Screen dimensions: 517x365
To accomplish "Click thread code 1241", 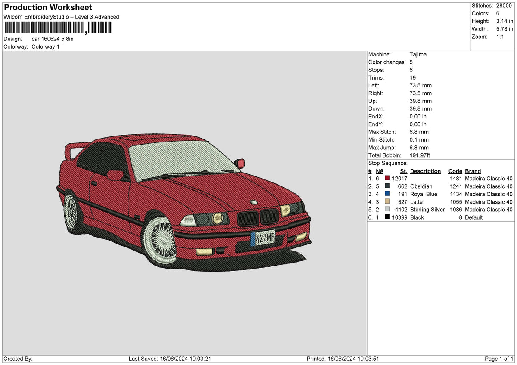I will click(x=456, y=186).
